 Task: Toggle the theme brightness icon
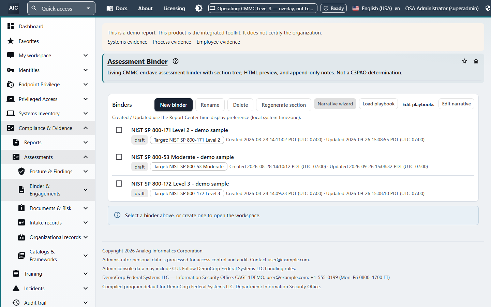click(199, 8)
